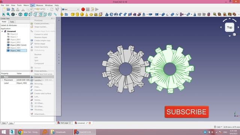This screenshot has height=135, width=240.
Task: Collapse the Unnamed document tree node
Action: 2,31
